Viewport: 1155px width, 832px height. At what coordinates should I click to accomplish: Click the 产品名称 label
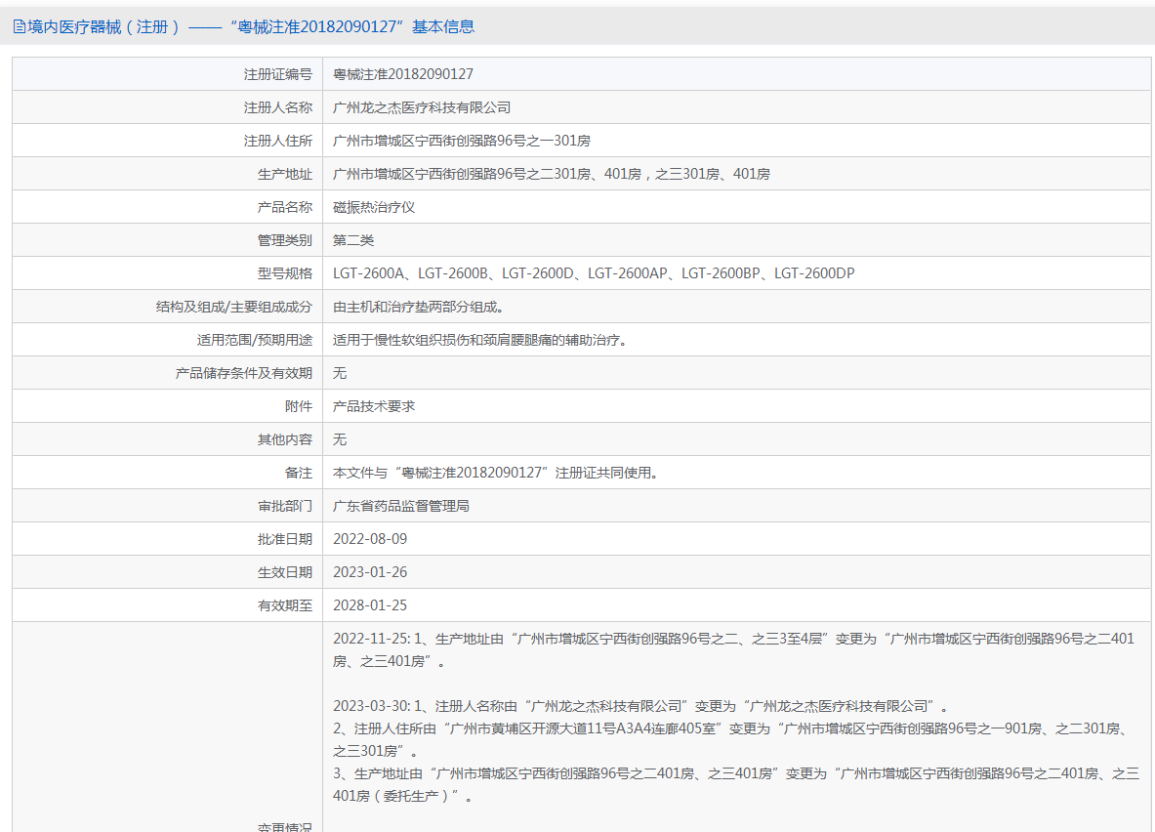point(284,207)
